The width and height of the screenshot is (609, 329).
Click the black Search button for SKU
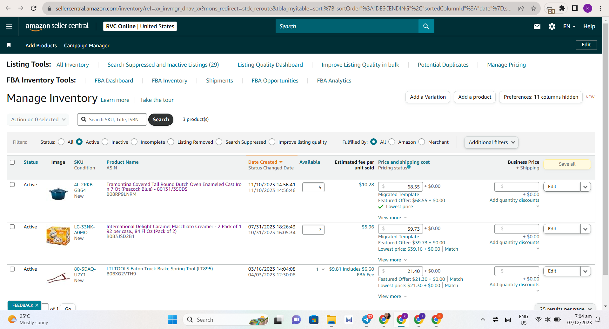(161, 120)
